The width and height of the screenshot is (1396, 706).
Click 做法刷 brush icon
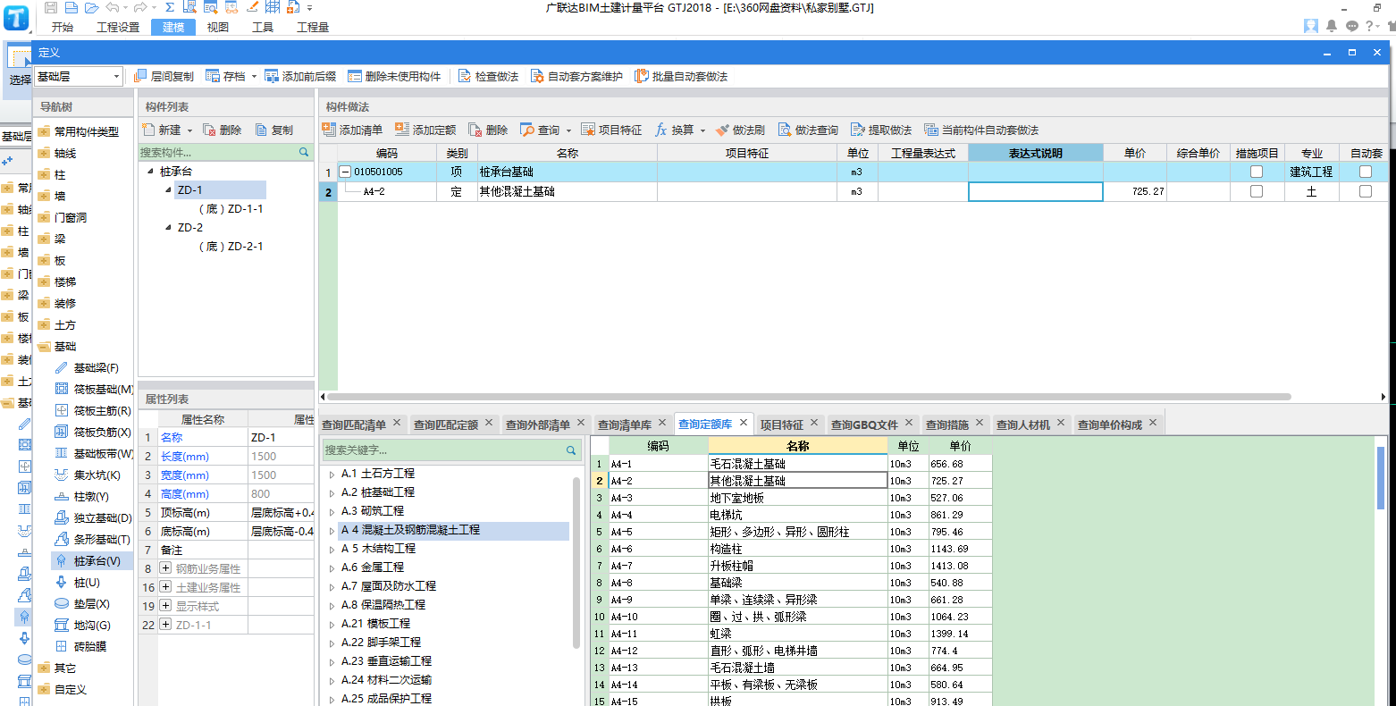(722, 130)
